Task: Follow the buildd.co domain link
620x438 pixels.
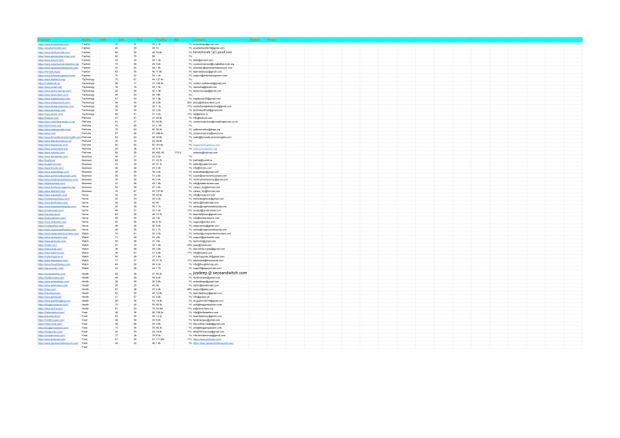Action: coord(47,161)
